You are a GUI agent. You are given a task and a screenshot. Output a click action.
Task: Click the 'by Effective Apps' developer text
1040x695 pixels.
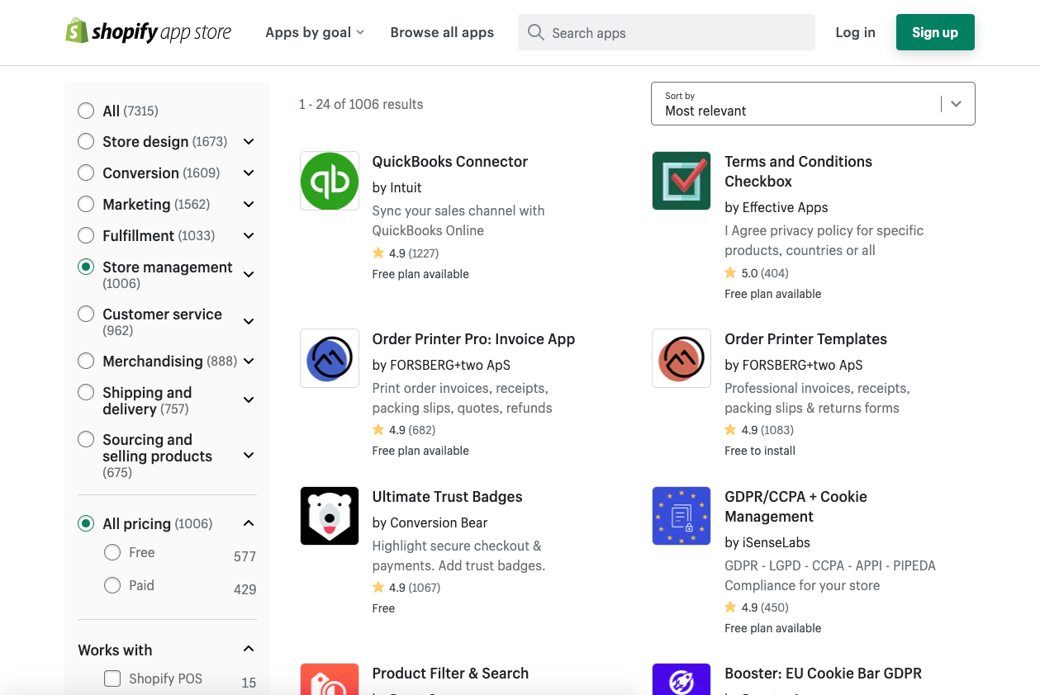pyautogui.click(x=776, y=207)
